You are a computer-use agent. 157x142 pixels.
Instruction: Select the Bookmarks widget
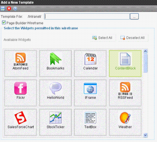pyautogui.click(x=55, y=63)
